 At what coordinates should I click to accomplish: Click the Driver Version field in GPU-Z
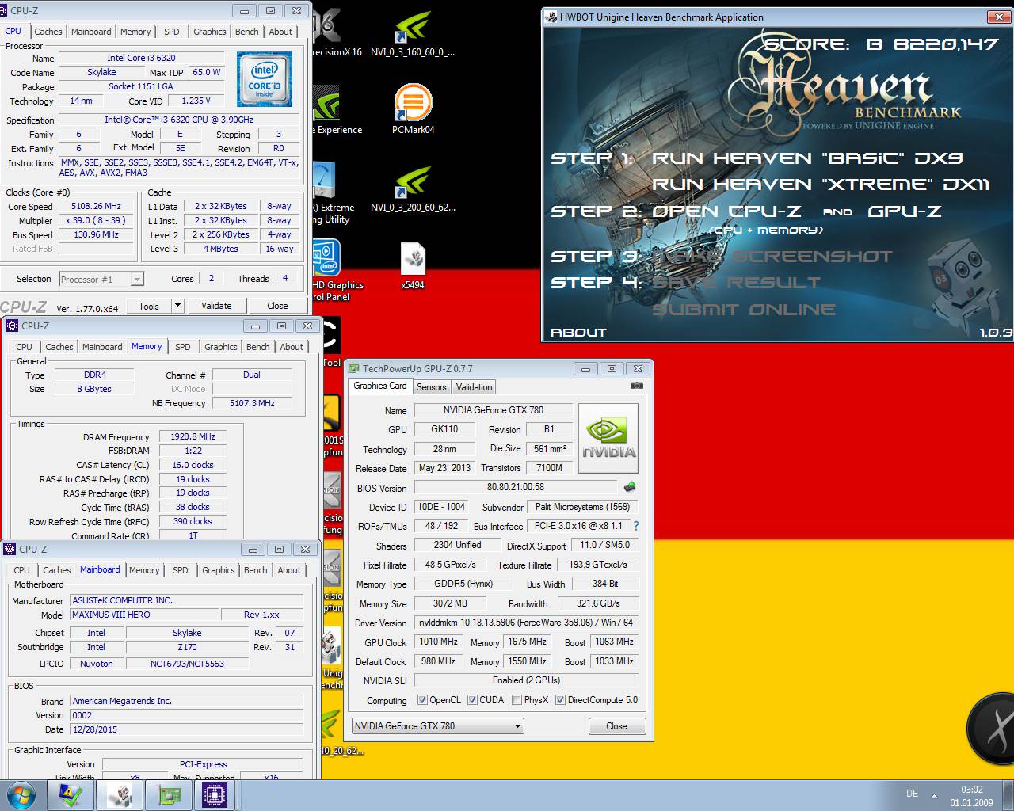point(526,623)
